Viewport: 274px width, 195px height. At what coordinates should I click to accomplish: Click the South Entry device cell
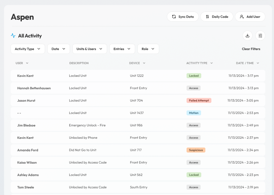[x=139, y=187]
